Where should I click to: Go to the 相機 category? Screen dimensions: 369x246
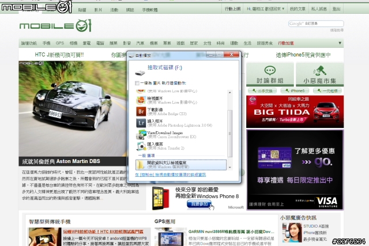73,43
